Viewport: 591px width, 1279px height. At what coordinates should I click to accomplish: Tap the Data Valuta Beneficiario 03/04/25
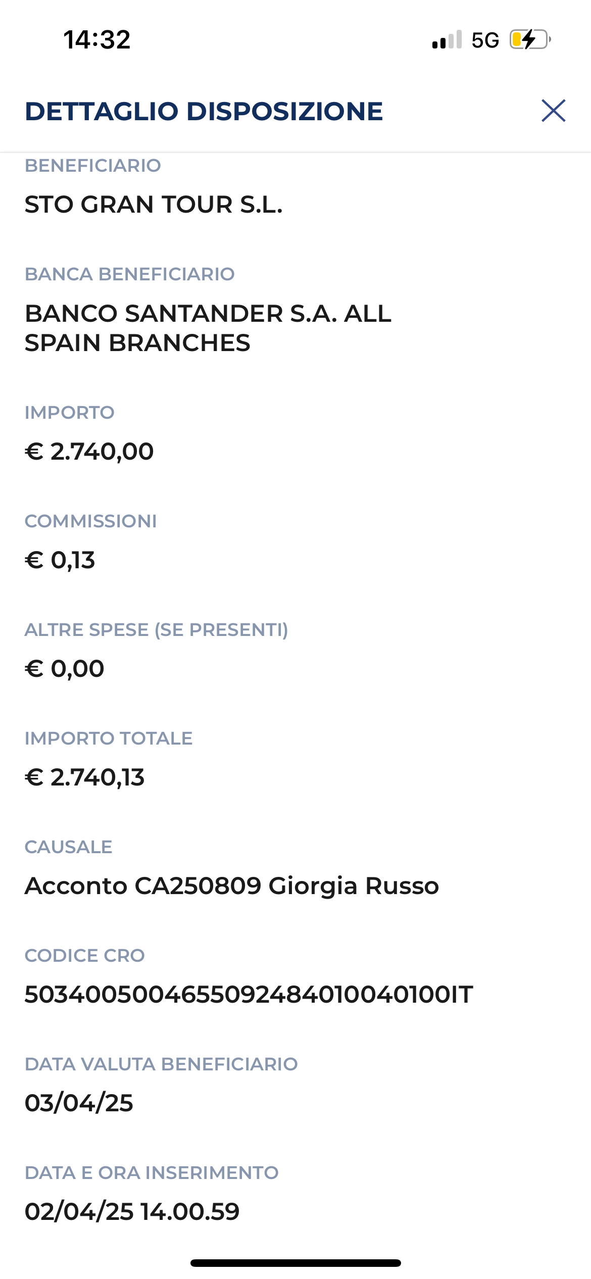coord(79,1103)
